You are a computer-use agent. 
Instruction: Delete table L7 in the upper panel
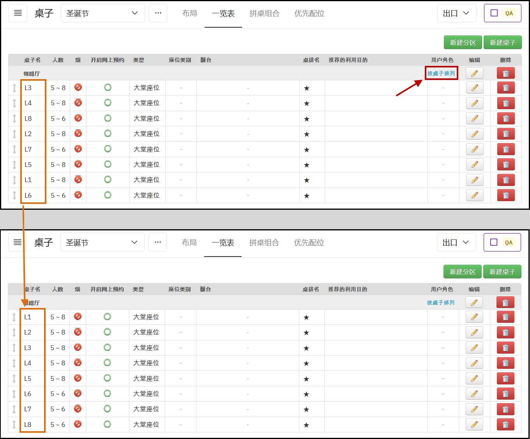coord(506,149)
